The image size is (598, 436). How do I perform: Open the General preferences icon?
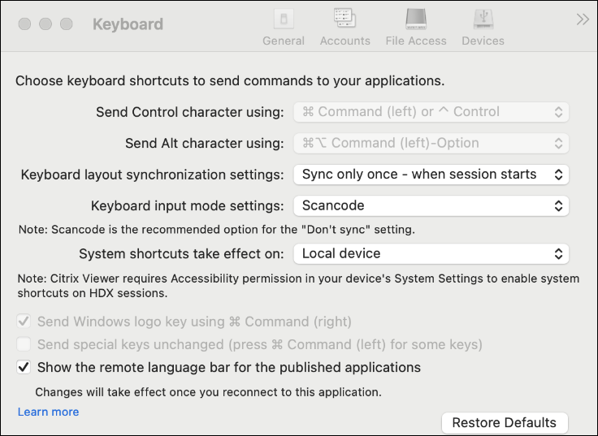coord(283,19)
